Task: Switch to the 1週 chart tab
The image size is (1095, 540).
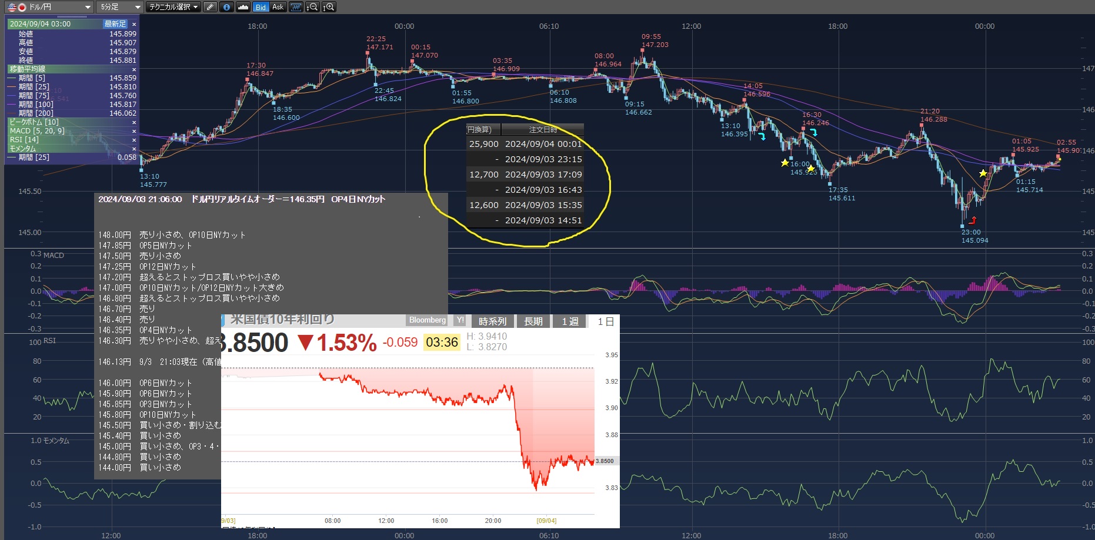Action: (x=570, y=321)
